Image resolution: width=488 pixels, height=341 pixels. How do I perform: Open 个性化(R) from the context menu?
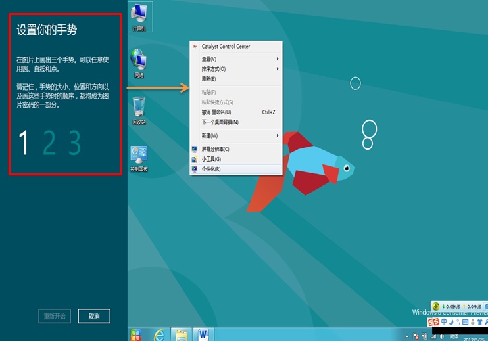pyautogui.click(x=236, y=169)
